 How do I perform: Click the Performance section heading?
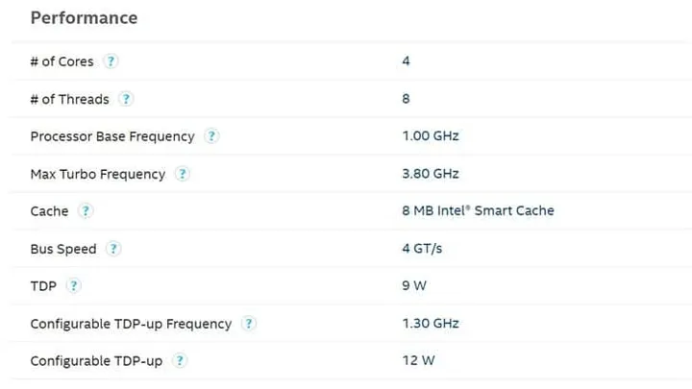[84, 18]
